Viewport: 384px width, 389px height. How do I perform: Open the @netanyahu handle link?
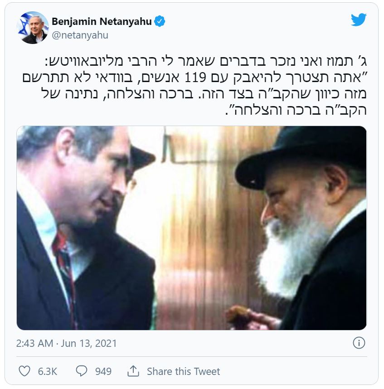(80, 35)
